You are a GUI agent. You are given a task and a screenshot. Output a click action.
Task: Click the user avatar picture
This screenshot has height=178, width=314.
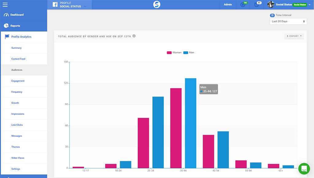[x=271, y=4]
